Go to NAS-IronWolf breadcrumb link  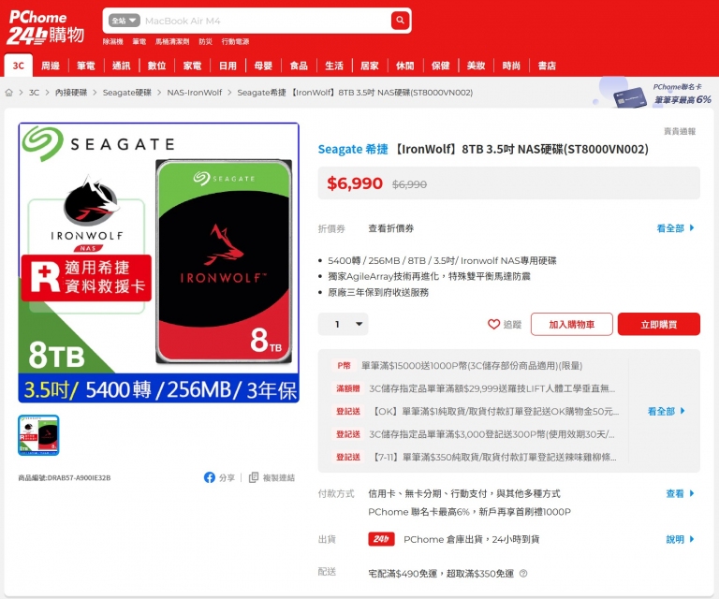[195, 93]
